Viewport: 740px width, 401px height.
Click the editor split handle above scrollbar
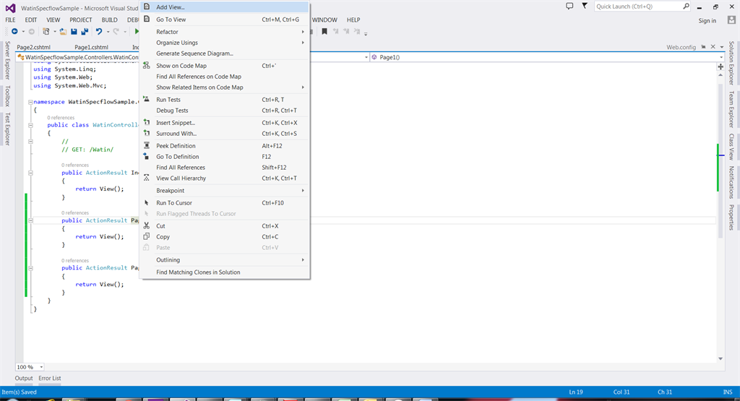(x=720, y=67)
